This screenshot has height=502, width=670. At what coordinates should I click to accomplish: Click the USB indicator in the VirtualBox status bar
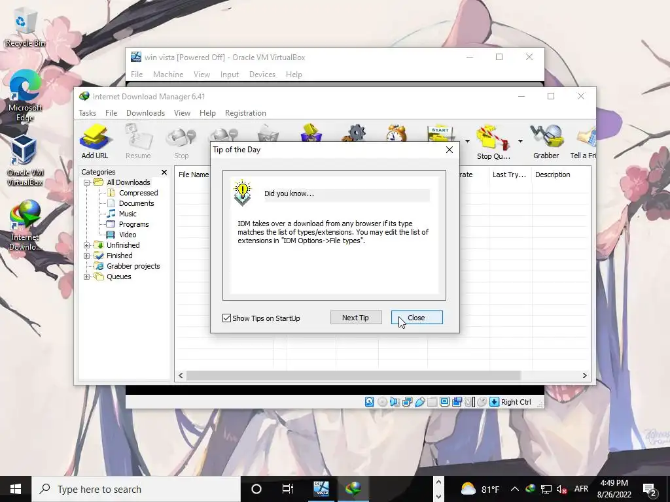(419, 402)
